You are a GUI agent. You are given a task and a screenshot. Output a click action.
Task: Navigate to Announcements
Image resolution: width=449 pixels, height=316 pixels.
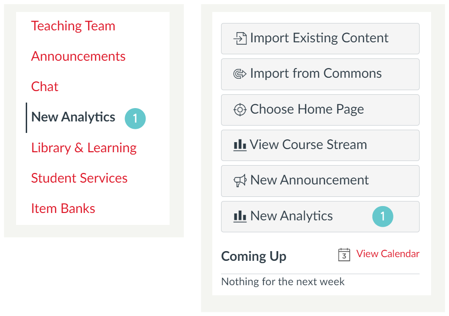pyautogui.click(x=78, y=57)
